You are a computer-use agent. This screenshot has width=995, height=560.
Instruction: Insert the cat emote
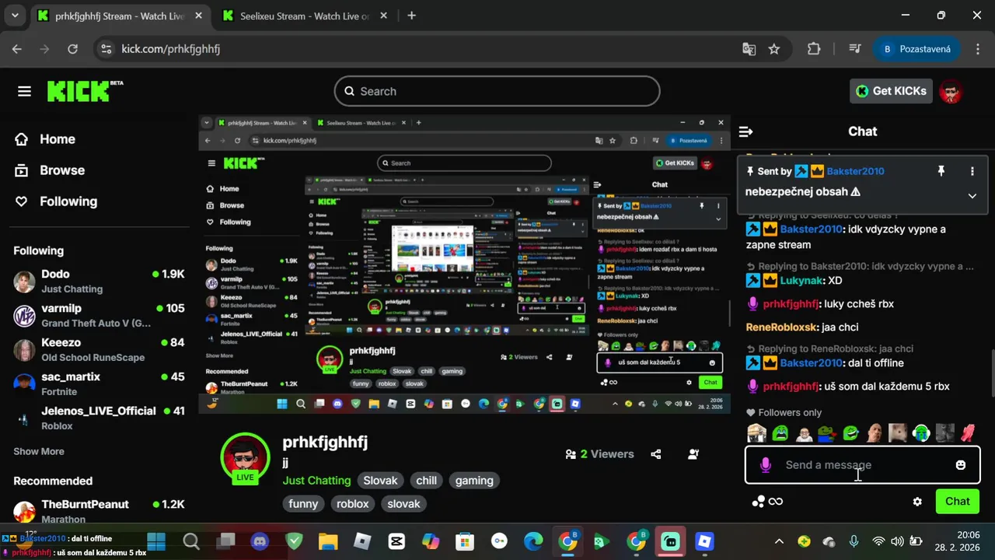pyautogui.click(x=898, y=432)
